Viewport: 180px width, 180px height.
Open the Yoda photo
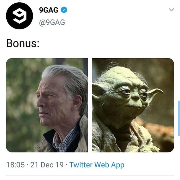click(x=133, y=105)
